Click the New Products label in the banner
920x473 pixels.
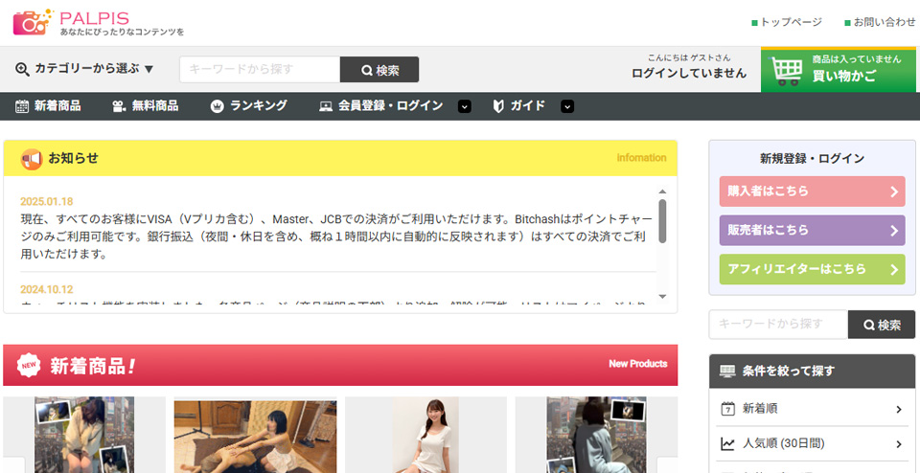pos(638,364)
